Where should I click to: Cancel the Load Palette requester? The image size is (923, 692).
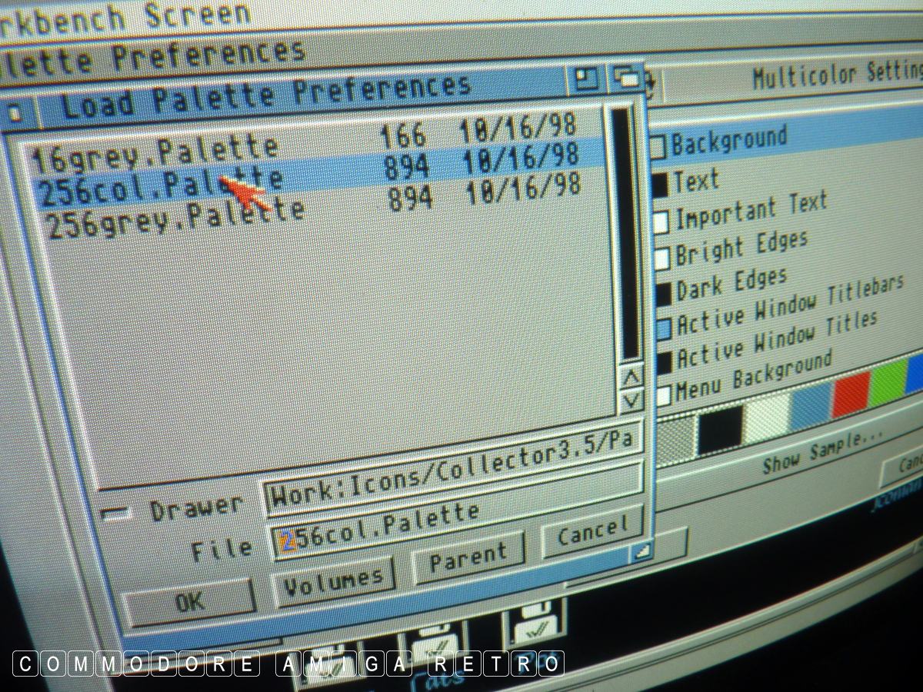[591, 531]
